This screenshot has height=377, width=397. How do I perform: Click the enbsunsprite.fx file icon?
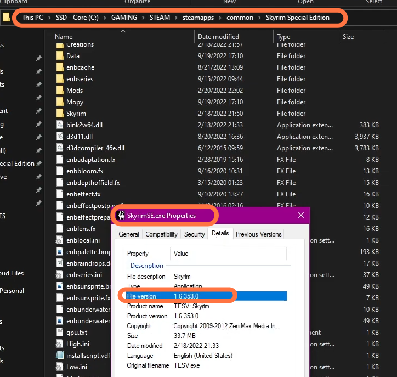[x=60, y=298]
